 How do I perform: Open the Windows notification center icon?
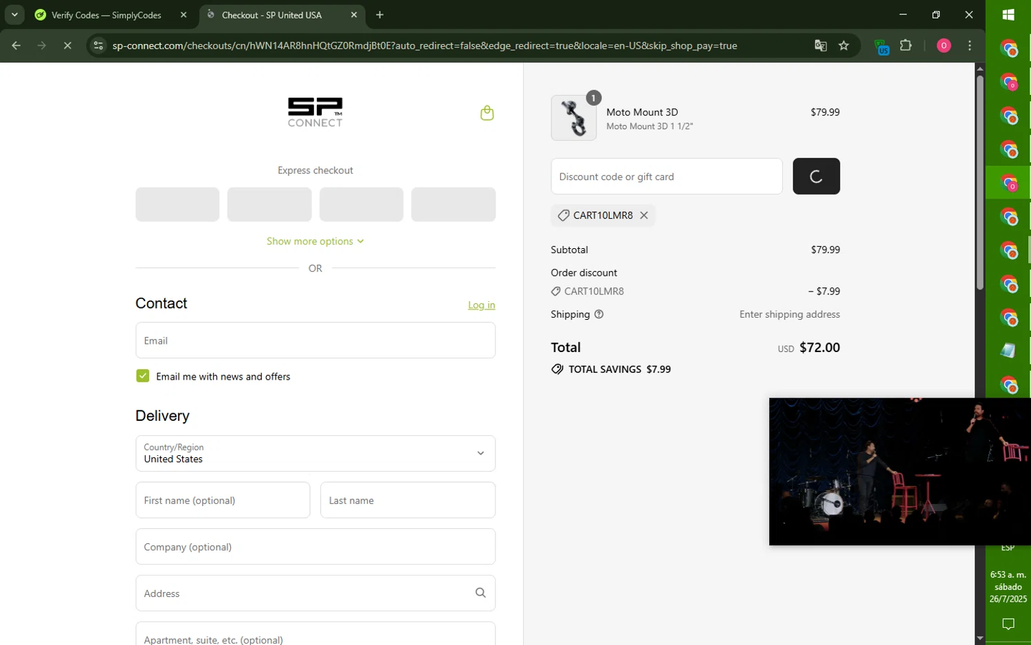coord(1008,624)
